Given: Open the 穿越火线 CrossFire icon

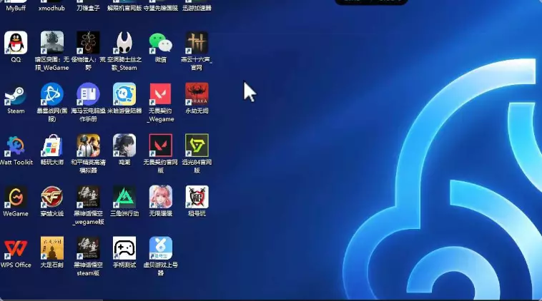Looking at the screenshot, I should [x=51, y=197].
